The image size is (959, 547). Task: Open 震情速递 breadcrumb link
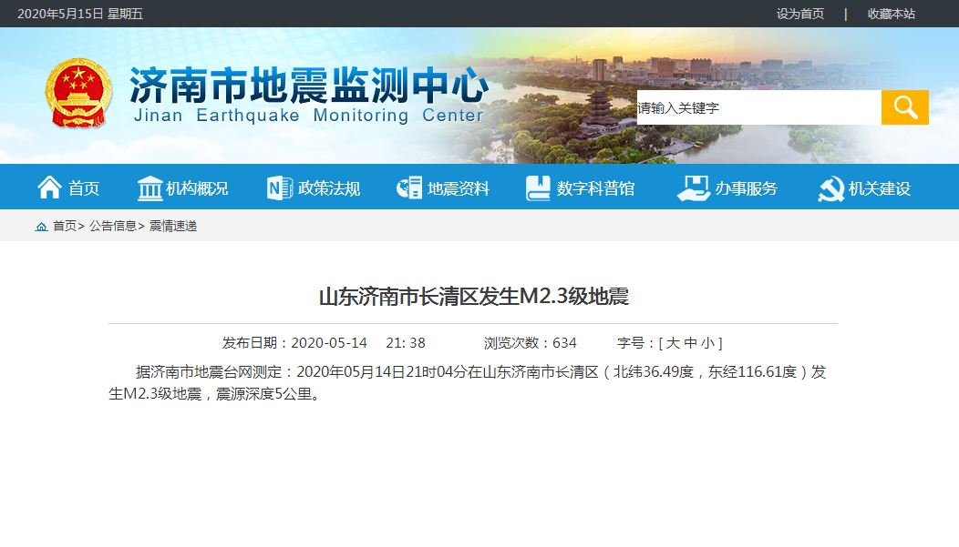tap(173, 226)
